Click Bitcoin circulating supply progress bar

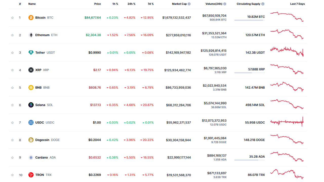tap(250, 20)
